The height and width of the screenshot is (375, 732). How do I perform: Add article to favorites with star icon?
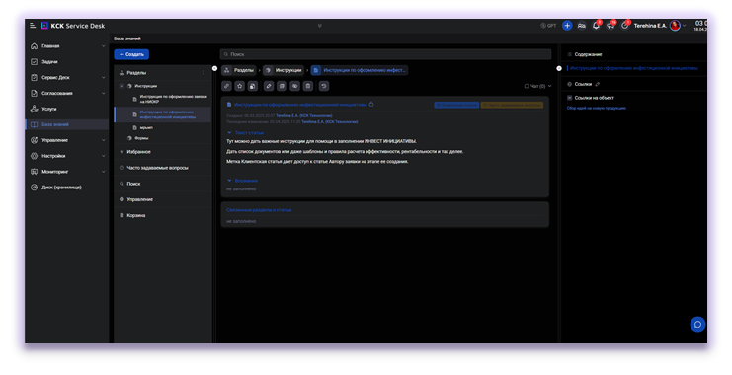(x=239, y=86)
